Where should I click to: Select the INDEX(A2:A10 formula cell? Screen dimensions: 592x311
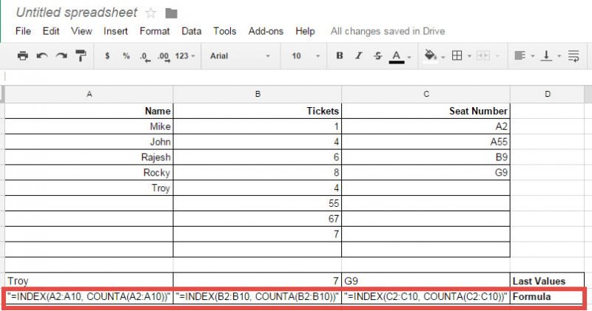click(89, 296)
